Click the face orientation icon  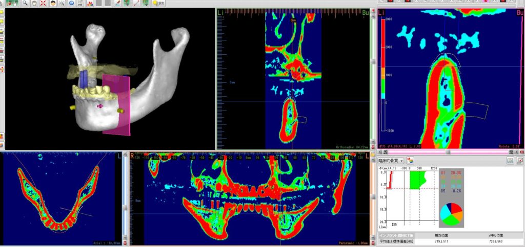click(53, 3)
